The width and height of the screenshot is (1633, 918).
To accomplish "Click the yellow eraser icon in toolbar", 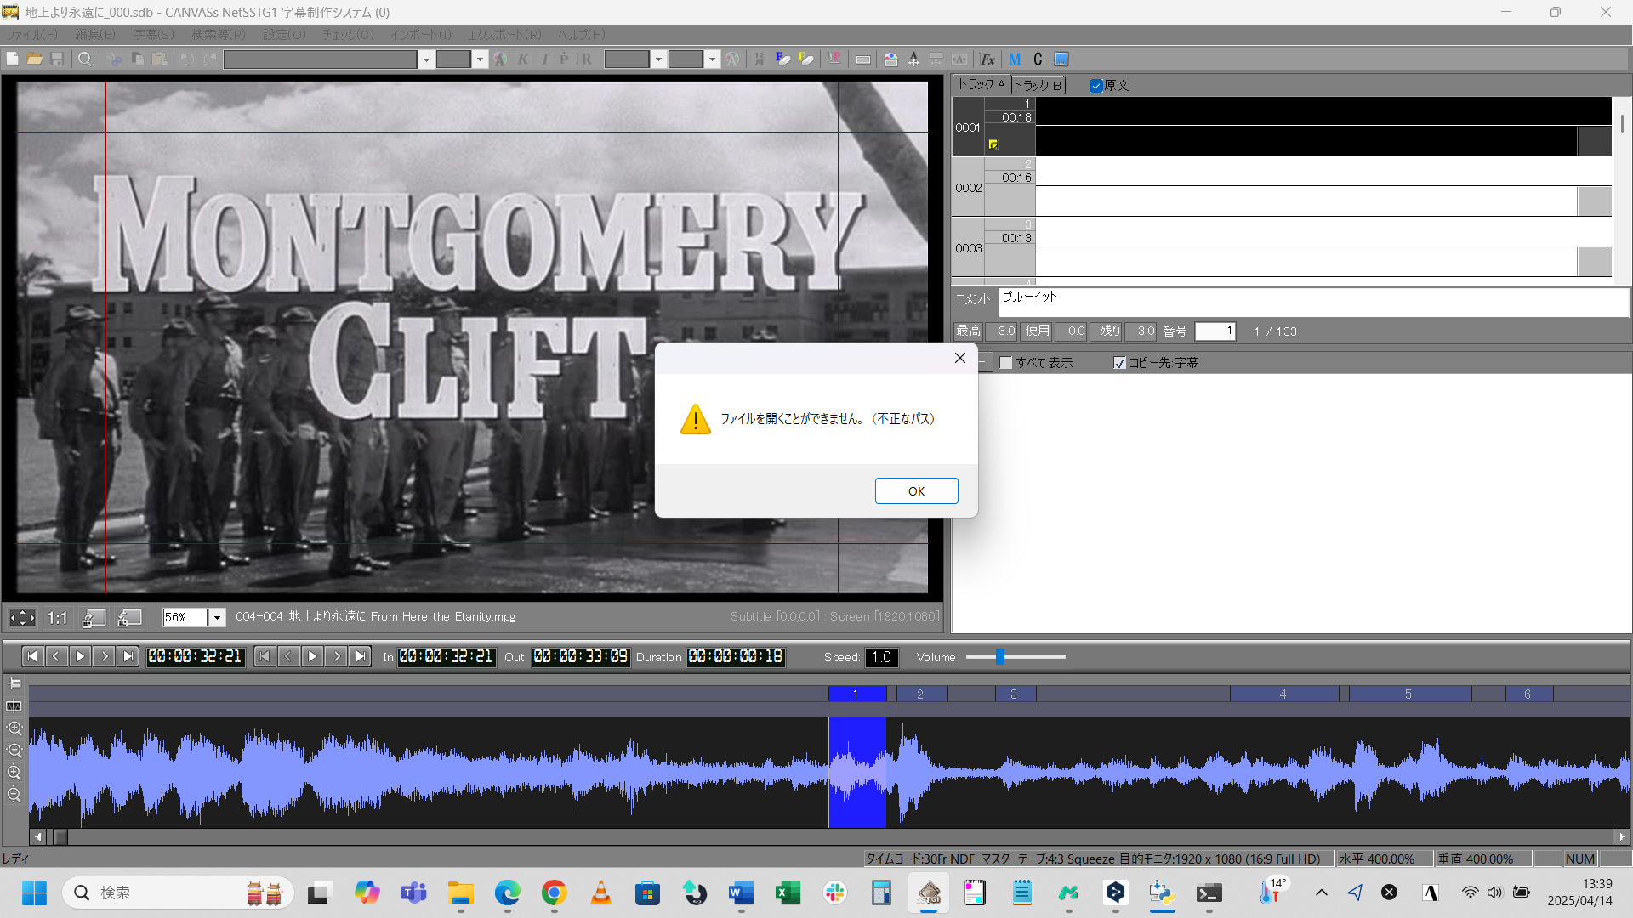I will [x=806, y=59].
